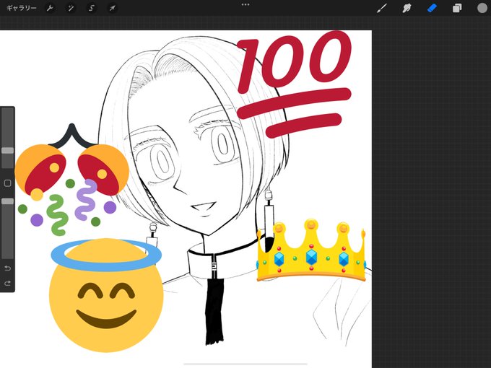The width and height of the screenshot is (491, 368).
Task: Open the Adjustments magic wand menu
Action: tap(71, 8)
